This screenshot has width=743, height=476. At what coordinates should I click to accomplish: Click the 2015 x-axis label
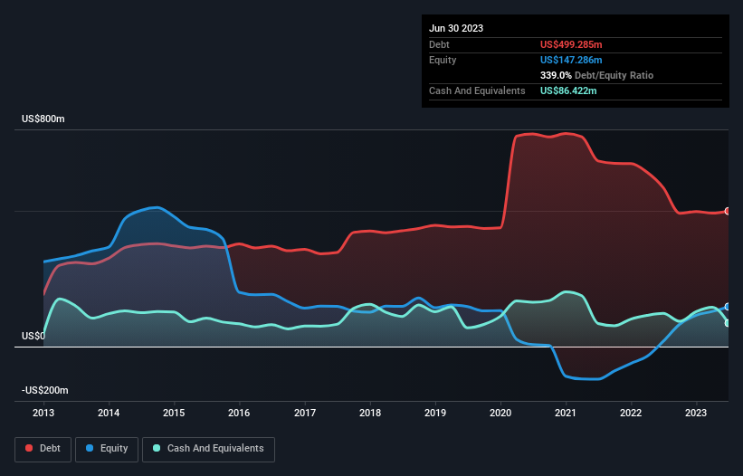coord(174,413)
